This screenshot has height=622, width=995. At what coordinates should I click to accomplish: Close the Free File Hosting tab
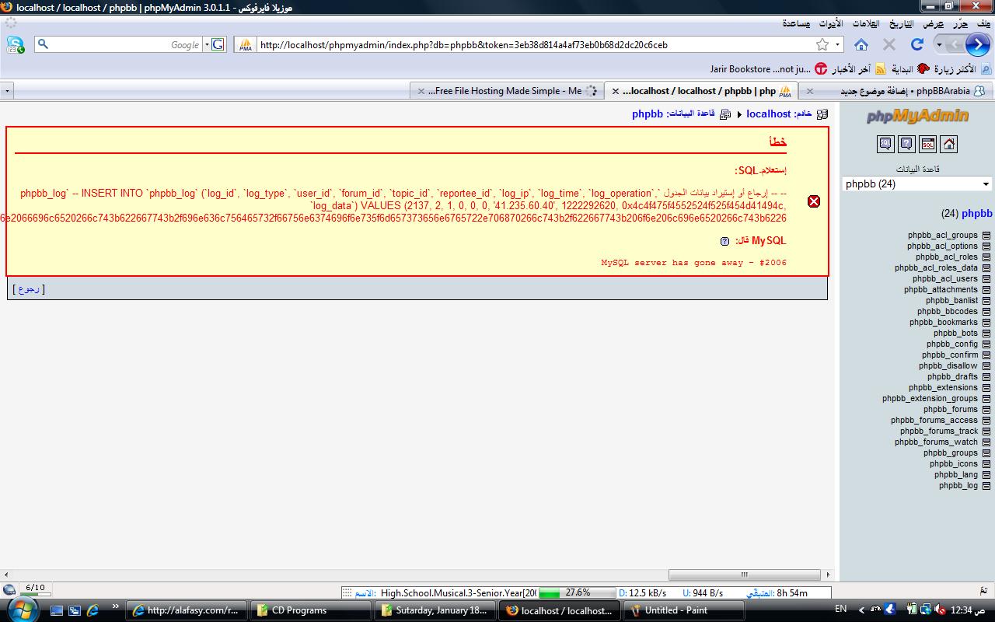tap(421, 91)
